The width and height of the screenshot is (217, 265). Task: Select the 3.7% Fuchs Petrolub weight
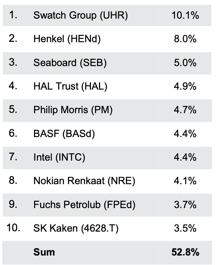tap(185, 205)
